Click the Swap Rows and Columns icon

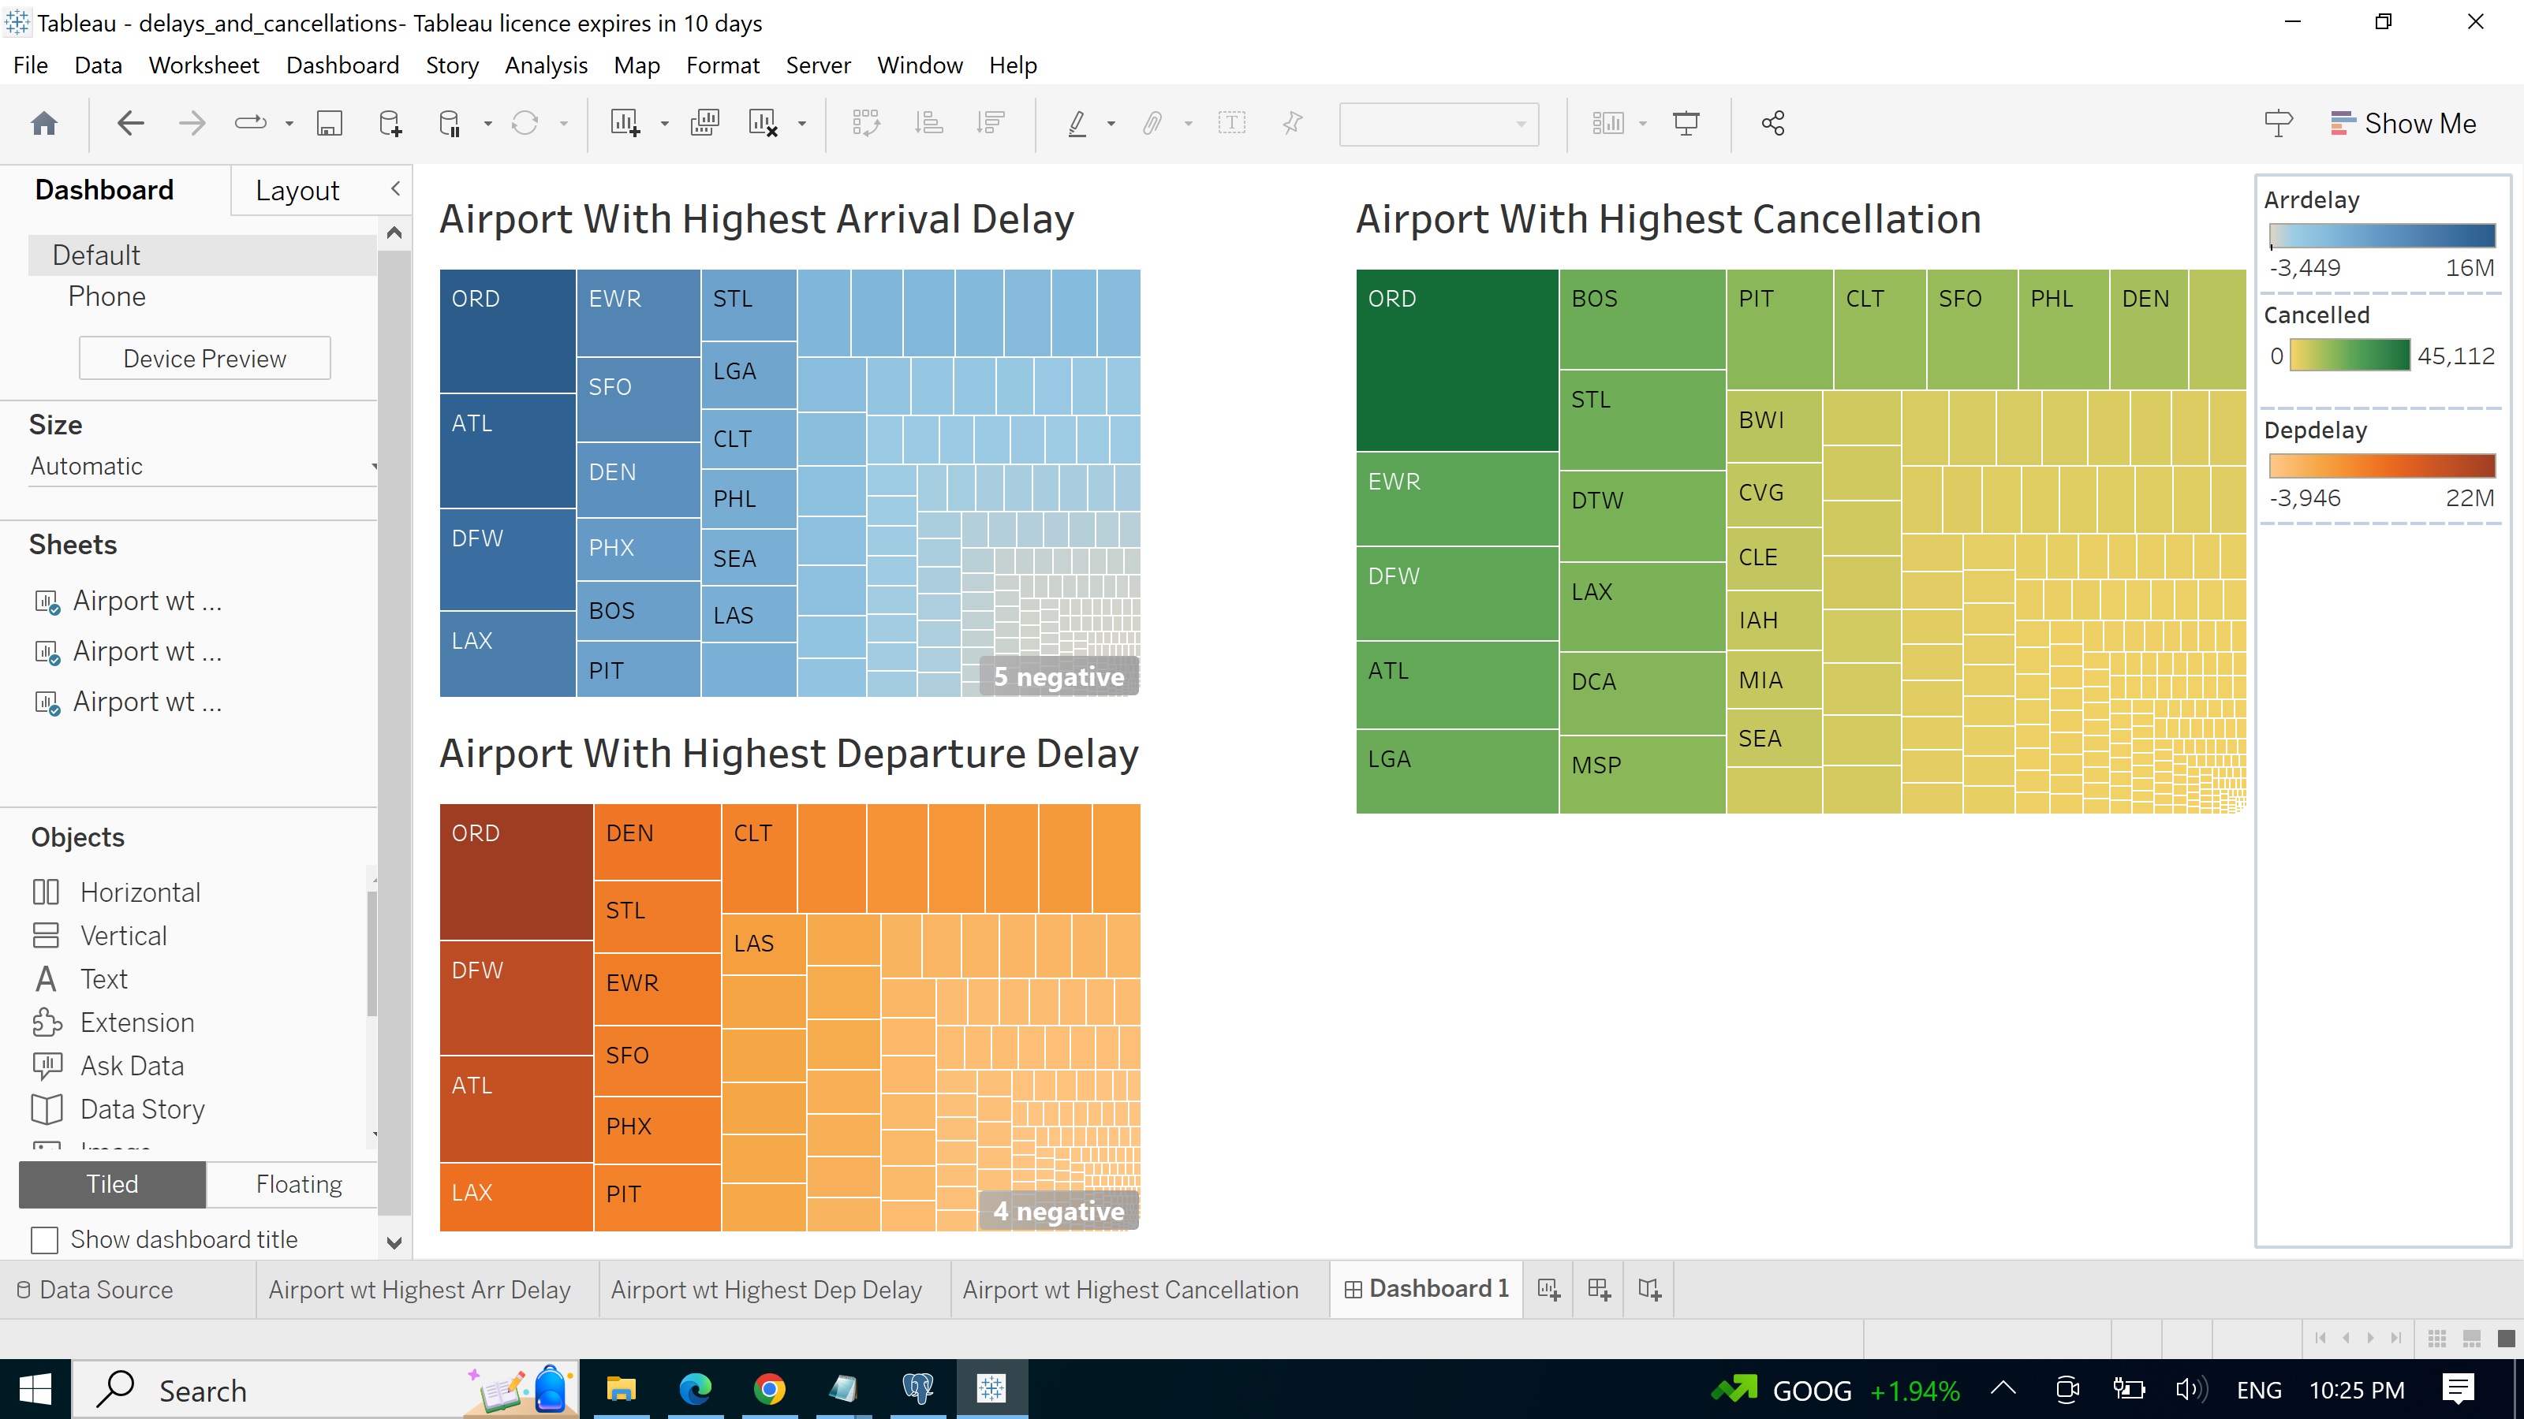click(x=866, y=122)
